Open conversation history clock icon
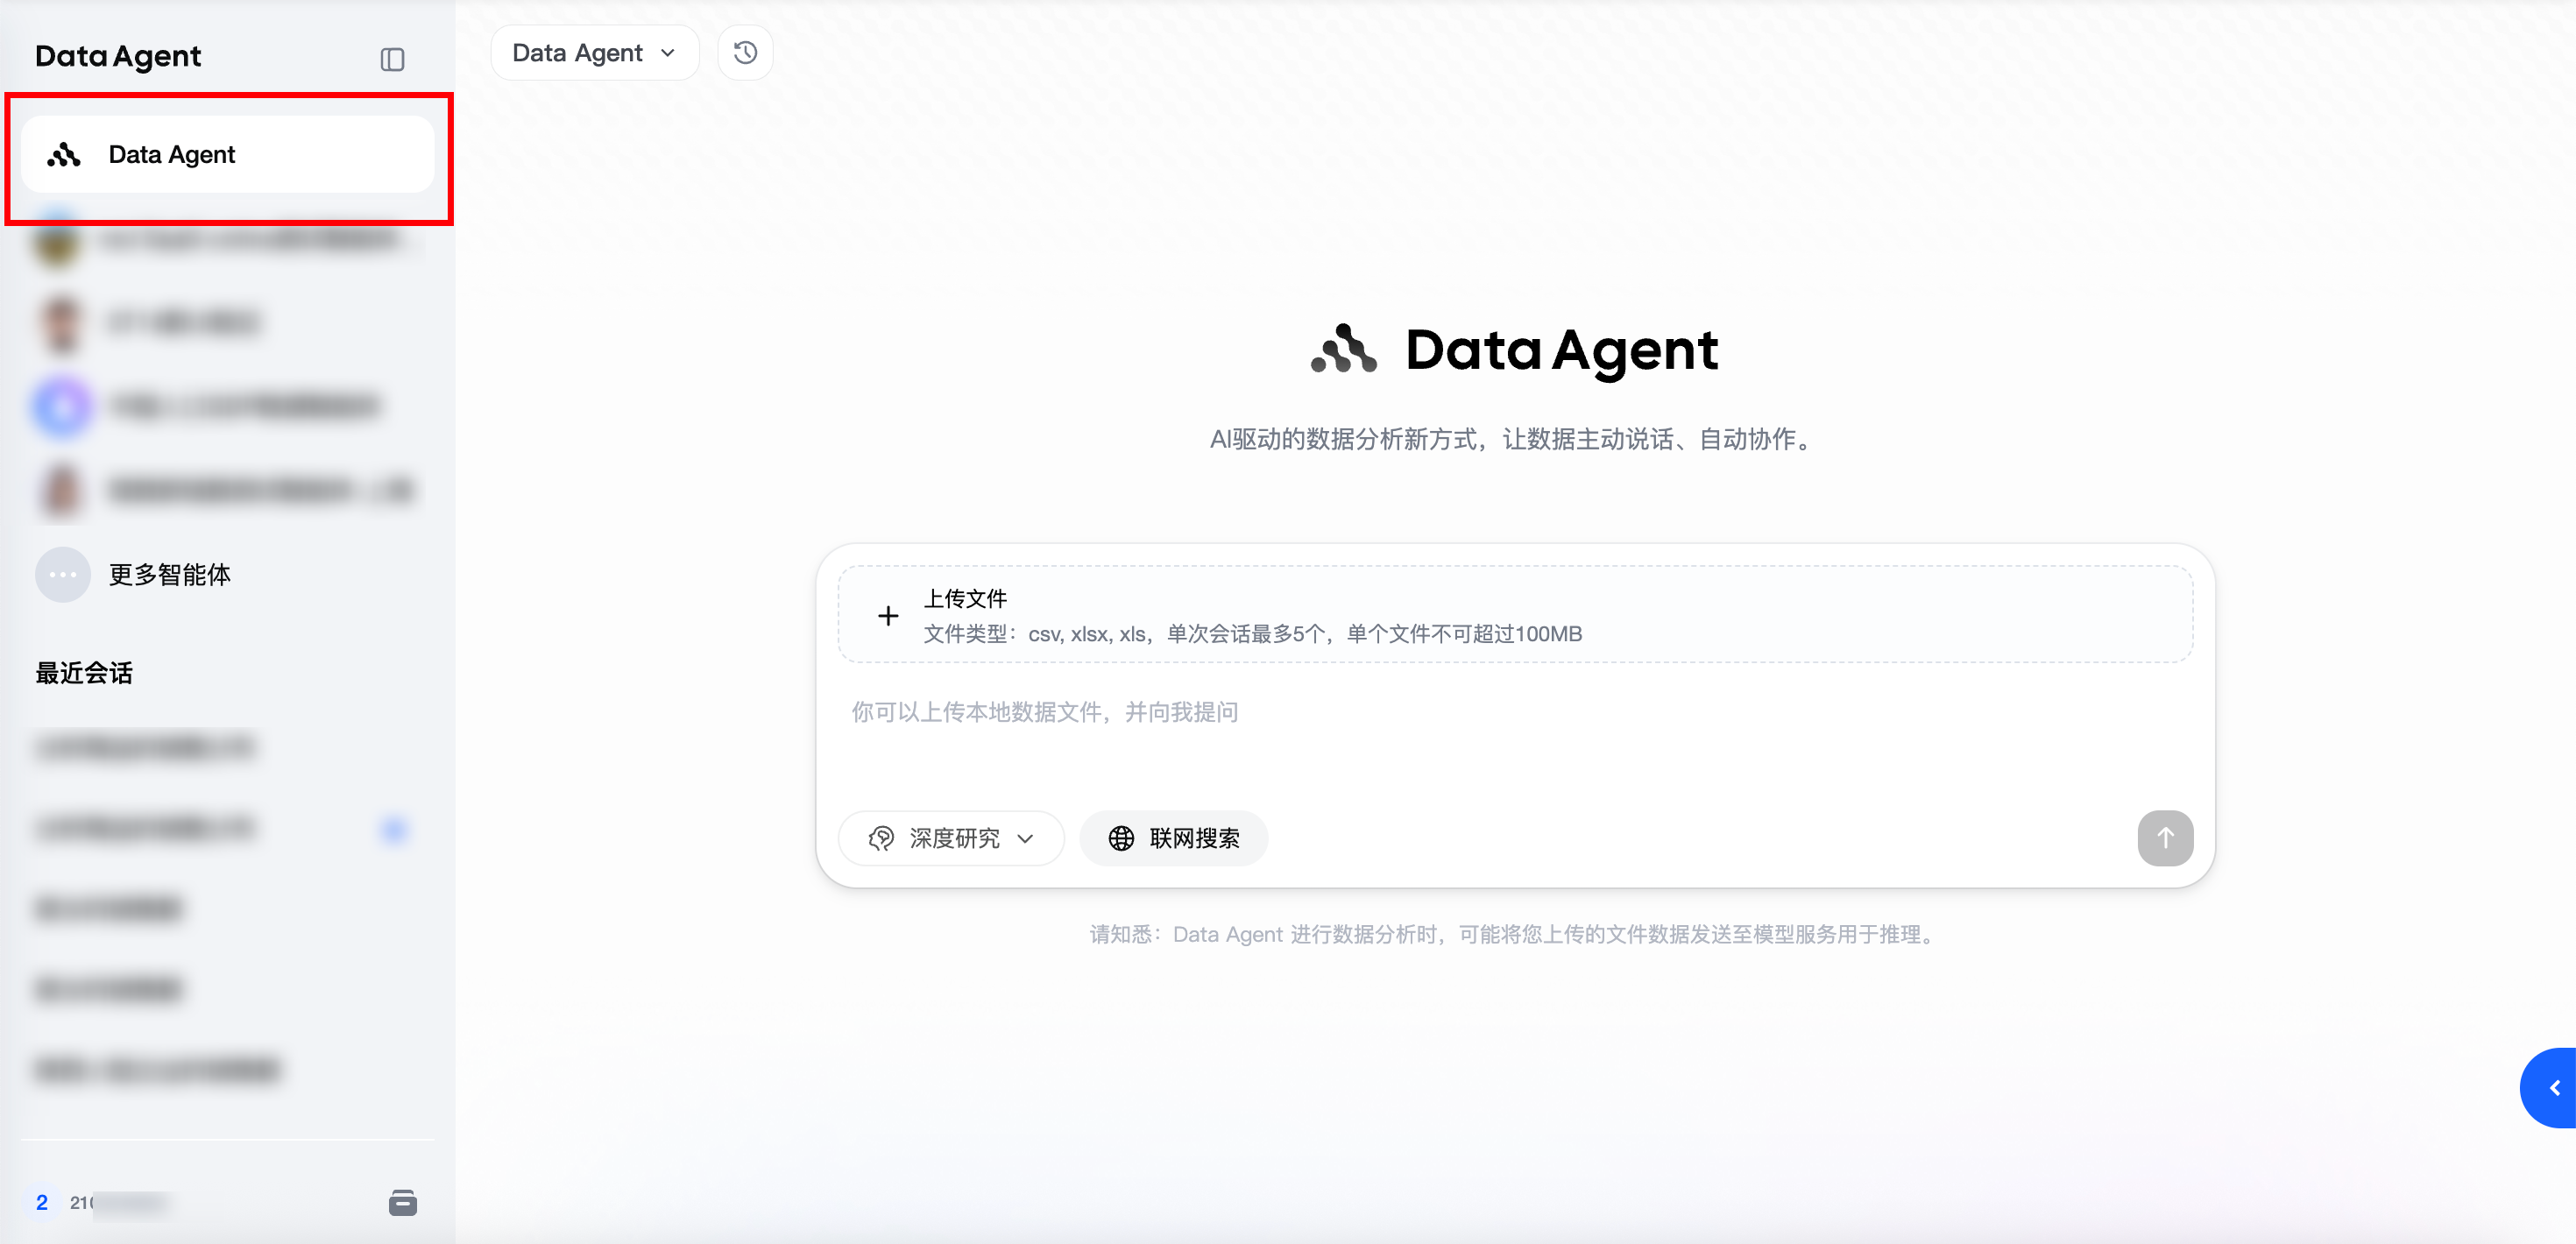The height and width of the screenshot is (1244, 2576). (745, 53)
